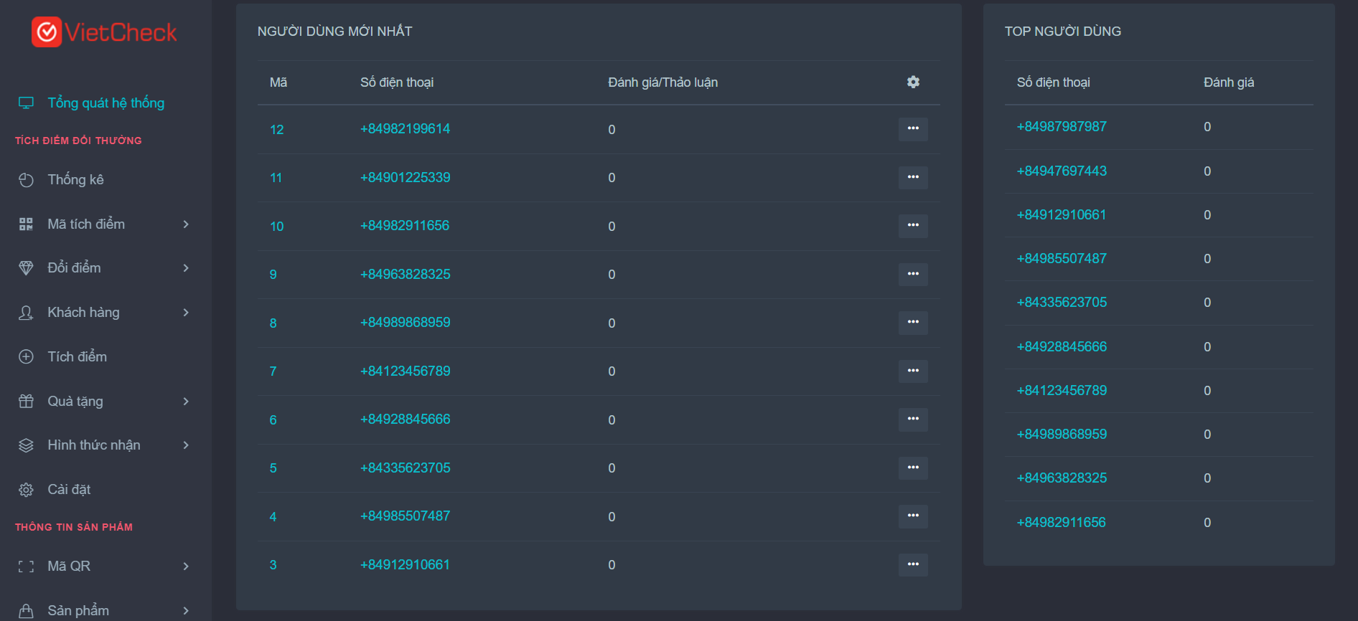Click the Số điện thoại header in newest users
The width and height of the screenshot is (1358, 621).
[x=397, y=82]
